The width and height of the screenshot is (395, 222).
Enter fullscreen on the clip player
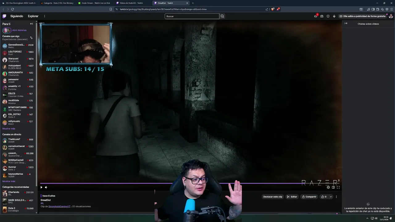(338, 187)
